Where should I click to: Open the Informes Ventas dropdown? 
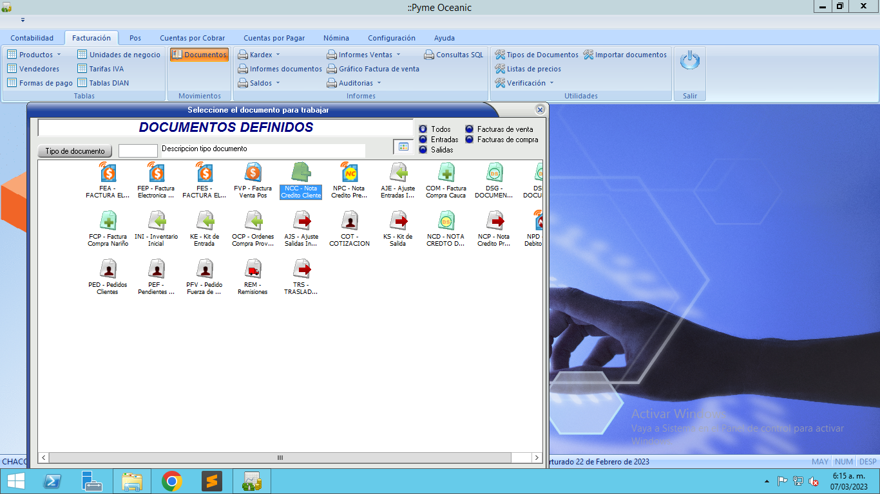(x=365, y=55)
